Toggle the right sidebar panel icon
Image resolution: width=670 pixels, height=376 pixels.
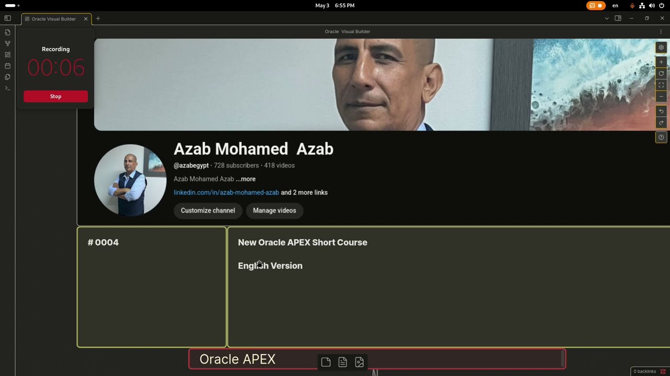[x=618, y=18]
